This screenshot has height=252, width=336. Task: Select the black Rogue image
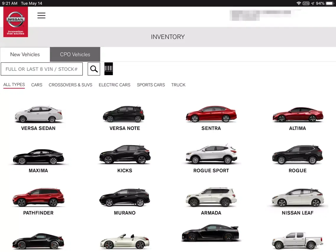298,155
